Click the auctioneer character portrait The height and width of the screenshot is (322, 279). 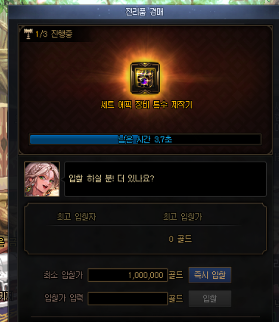42,179
